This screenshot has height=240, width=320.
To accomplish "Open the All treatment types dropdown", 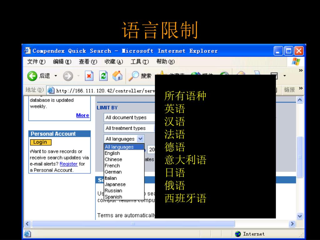I will pos(129,128).
